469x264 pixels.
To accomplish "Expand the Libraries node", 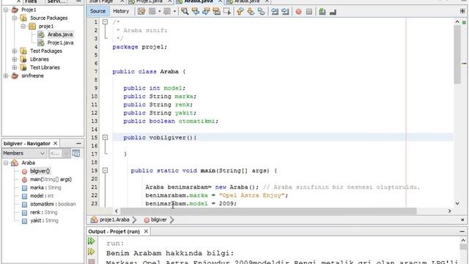I will tap(15, 59).
